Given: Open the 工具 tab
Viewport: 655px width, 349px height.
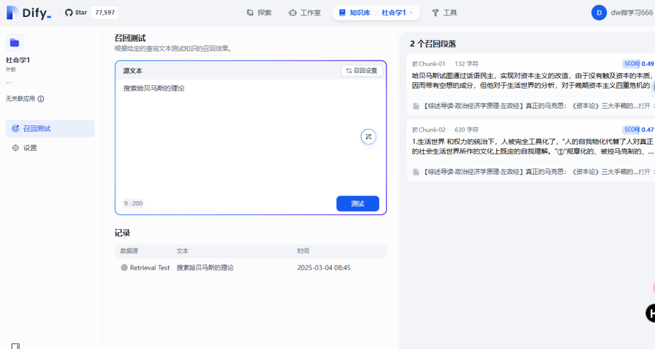Looking at the screenshot, I should coord(444,13).
